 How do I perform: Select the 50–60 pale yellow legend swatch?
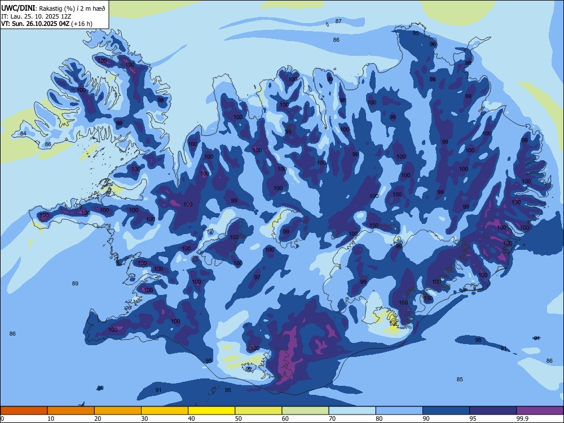[x=259, y=411]
